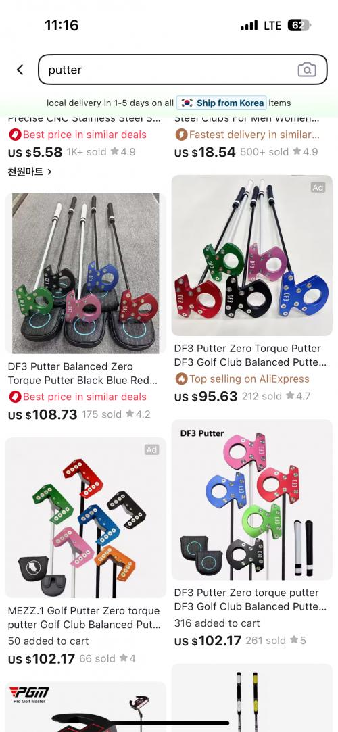Select the Ship from Korea label
This screenshot has width=338, height=732.
coord(230,103)
